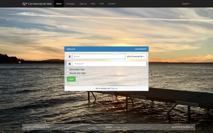Image resolution: width=213 pixels, height=133 pixels.
Task: Enable the Remember login checkbox
Action: pos(68,70)
